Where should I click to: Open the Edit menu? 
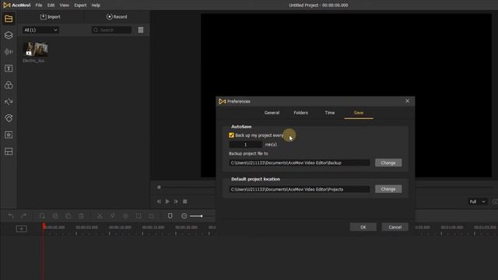tap(51, 5)
